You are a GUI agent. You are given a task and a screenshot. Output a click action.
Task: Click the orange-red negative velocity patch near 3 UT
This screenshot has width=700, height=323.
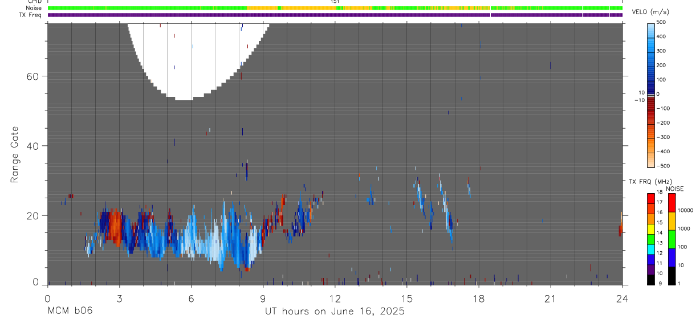point(116,226)
